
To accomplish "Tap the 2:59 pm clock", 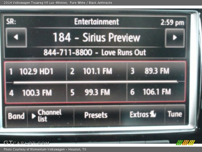I will pos(172,23).
